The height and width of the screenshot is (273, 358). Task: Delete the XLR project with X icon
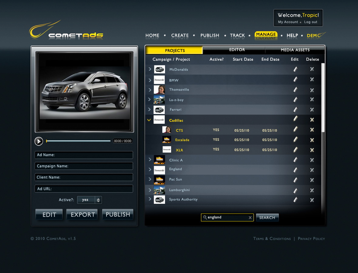(x=312, y=150)
